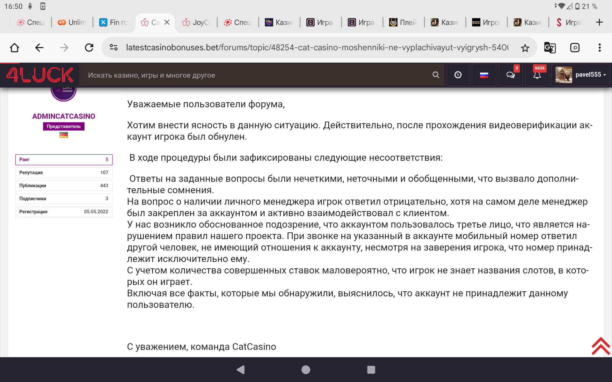Click the browser home icon
Image resolution: width=612 pixels, height=382 pixels.
click(x=14, y=48)
